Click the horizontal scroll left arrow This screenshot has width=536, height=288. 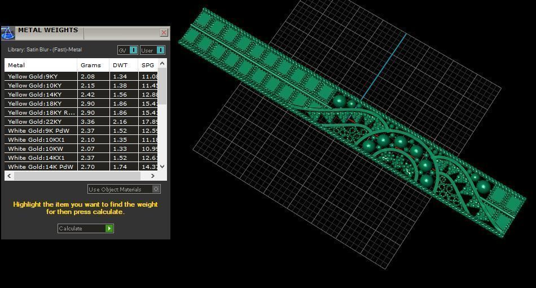click(9, 176)
